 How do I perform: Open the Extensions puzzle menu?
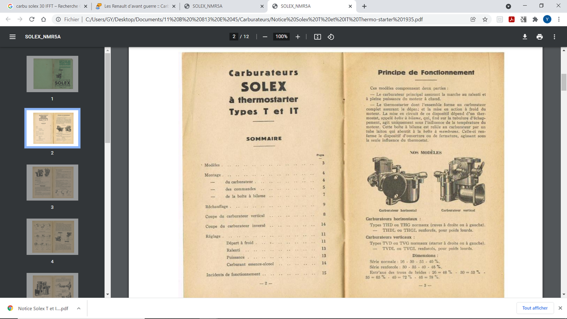click(x=535, y=19)
